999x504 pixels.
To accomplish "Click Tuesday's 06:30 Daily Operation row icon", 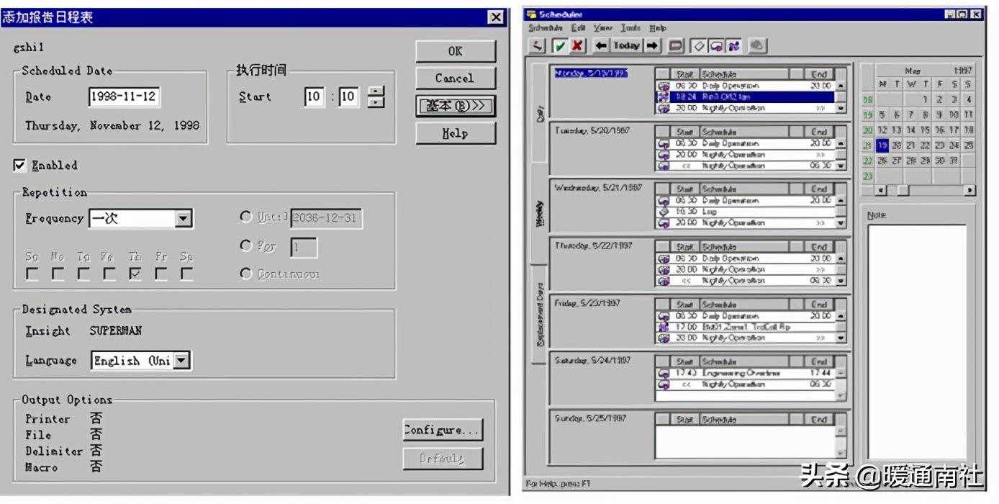I will click(x=664, y=143).
